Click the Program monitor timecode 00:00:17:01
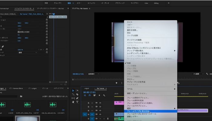This screenshot has height=121, width=212. (x=78, y=74)
